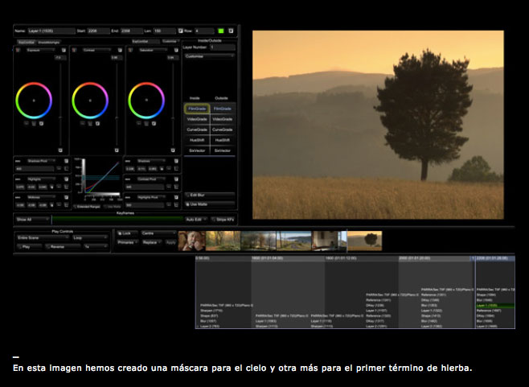
Task: Open the Customise dropdown
Action: 209,56
